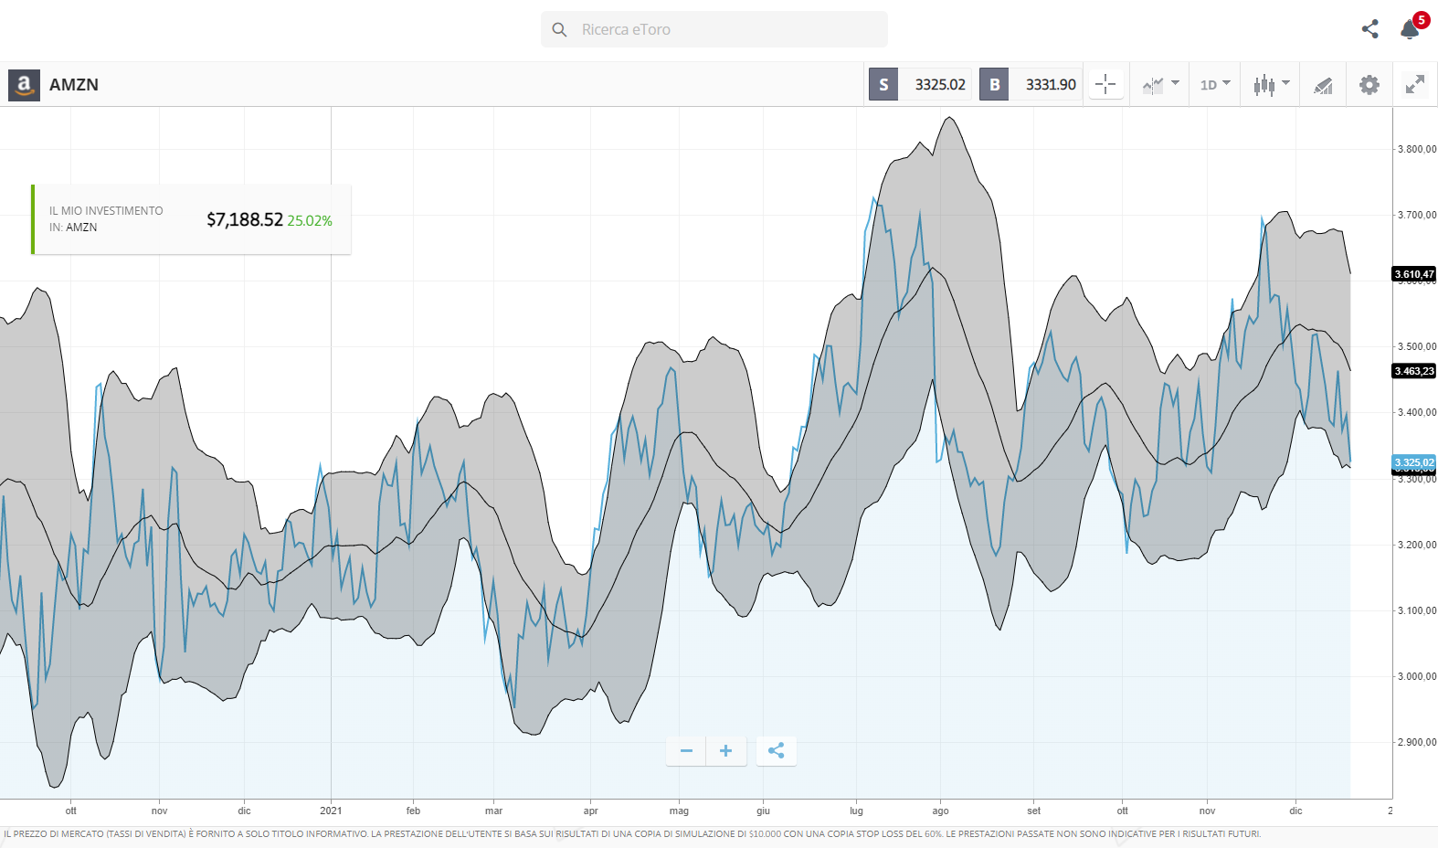This screenshot has height=848, width=1438.
Task: Click the red notification count badge
Action: (1421, 20)
